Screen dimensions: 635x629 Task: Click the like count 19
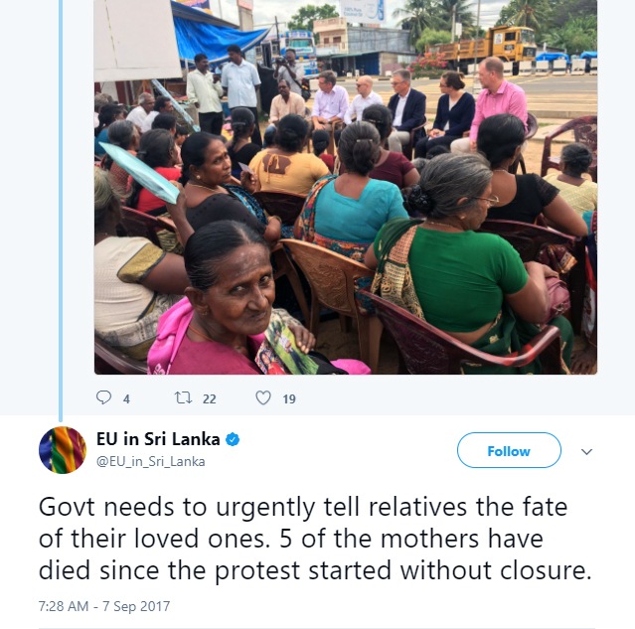pos(289,399)
